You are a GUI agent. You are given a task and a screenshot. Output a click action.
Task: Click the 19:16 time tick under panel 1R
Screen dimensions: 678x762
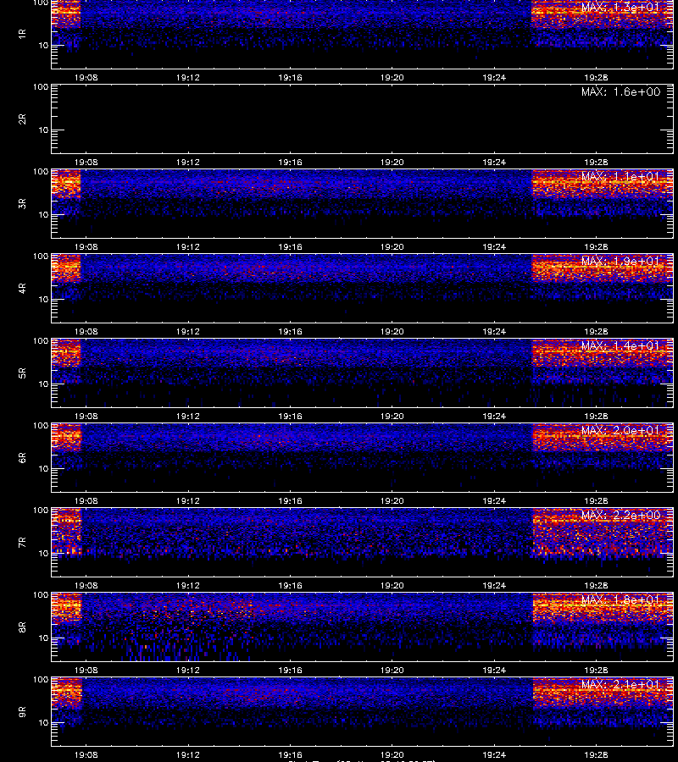pyautogui.click(x=291, y=78)
